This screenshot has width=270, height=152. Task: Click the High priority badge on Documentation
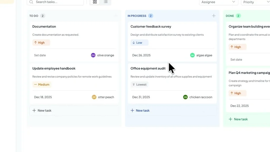(41, 42)
